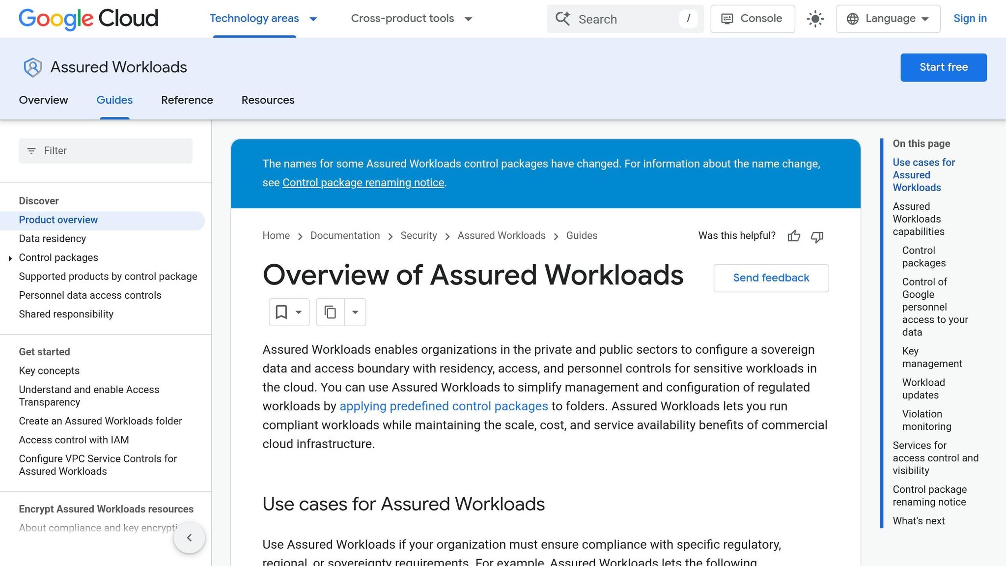The image size is (1006, 566).
Task: Click the Home breadcrumb
Action: click(x=276, y=236)
